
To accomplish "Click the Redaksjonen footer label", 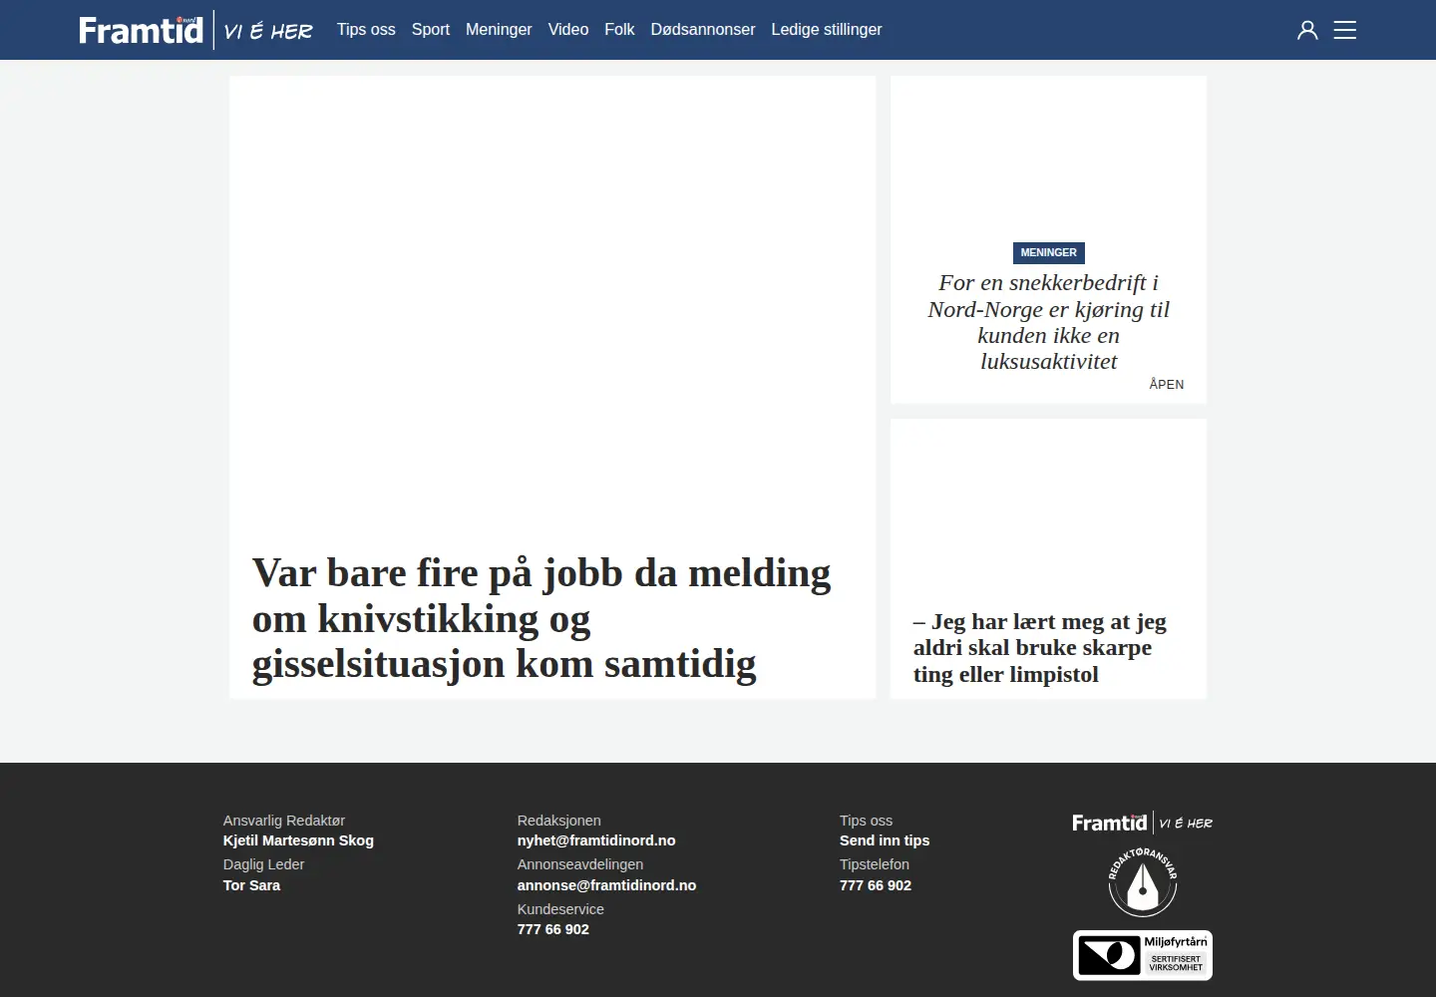I will [x=559, y=821].
